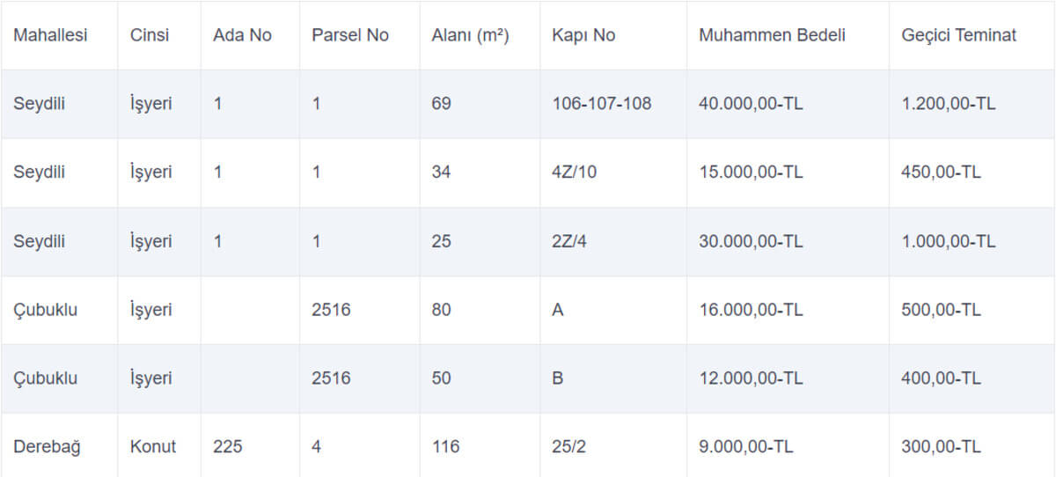This screenshot has width=1056, height=477.
Task: Click the Parsel No header cell
Action: 359,35
